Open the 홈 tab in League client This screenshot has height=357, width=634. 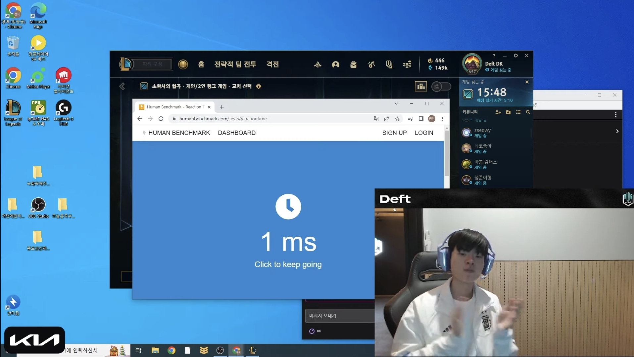pos(201,64)
